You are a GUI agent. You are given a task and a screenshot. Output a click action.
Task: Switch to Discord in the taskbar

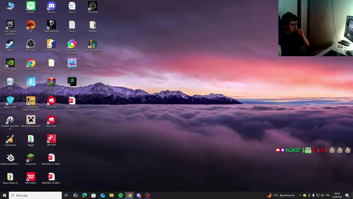point(139,195)
